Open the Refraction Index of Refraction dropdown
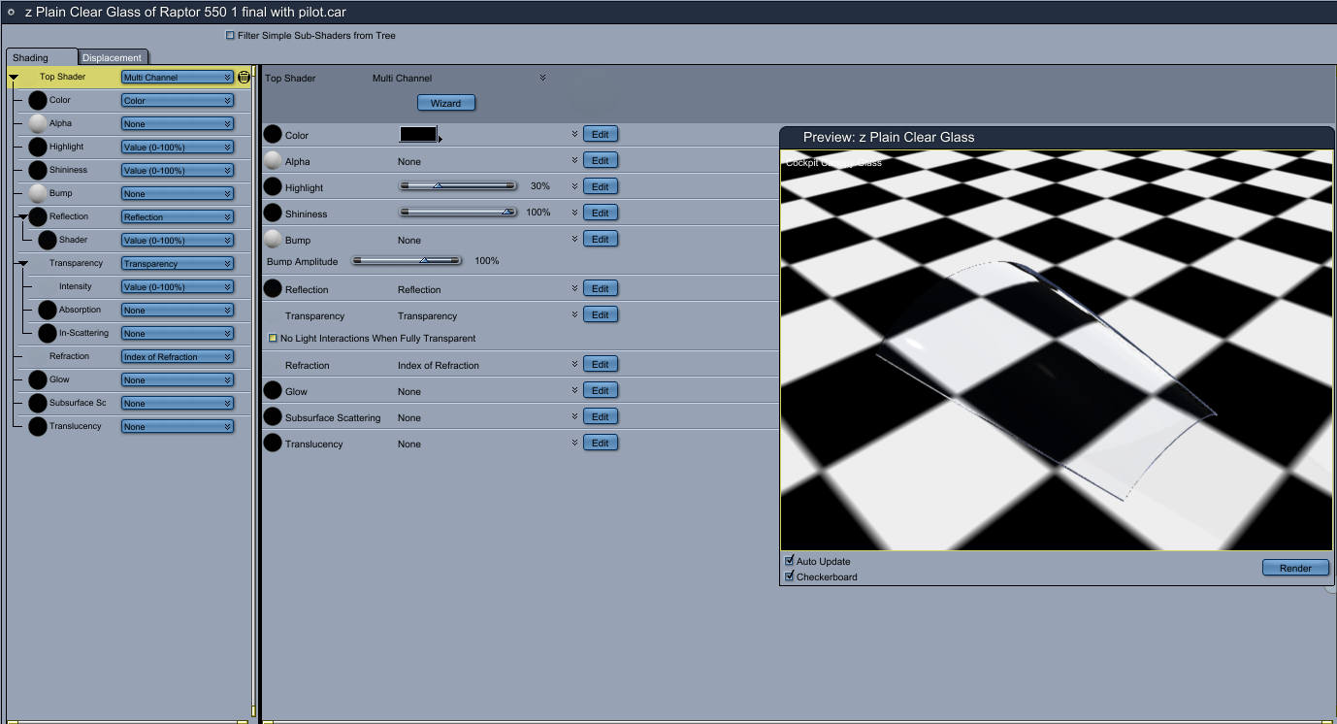Viewport: 1337px width, 724px height. pyautogui.click(x=178, y=356)
